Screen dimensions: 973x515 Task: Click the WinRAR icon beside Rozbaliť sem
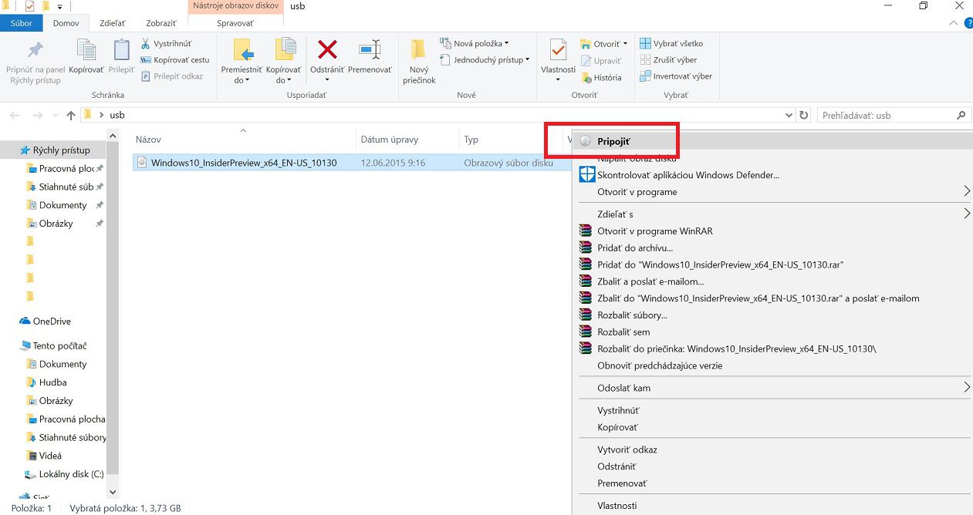[585, 332]
